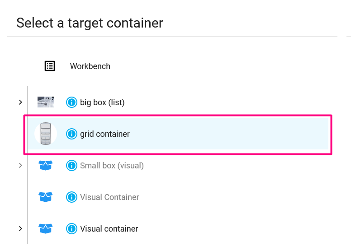Click the Visual Container blue box icon
This screenshot has width=351, height=251.
(x=45, y=197)
